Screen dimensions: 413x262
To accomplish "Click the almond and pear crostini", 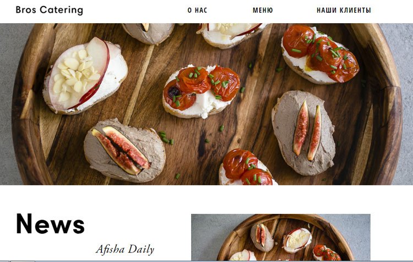I will pyautogui.click(x=85, y=77).
